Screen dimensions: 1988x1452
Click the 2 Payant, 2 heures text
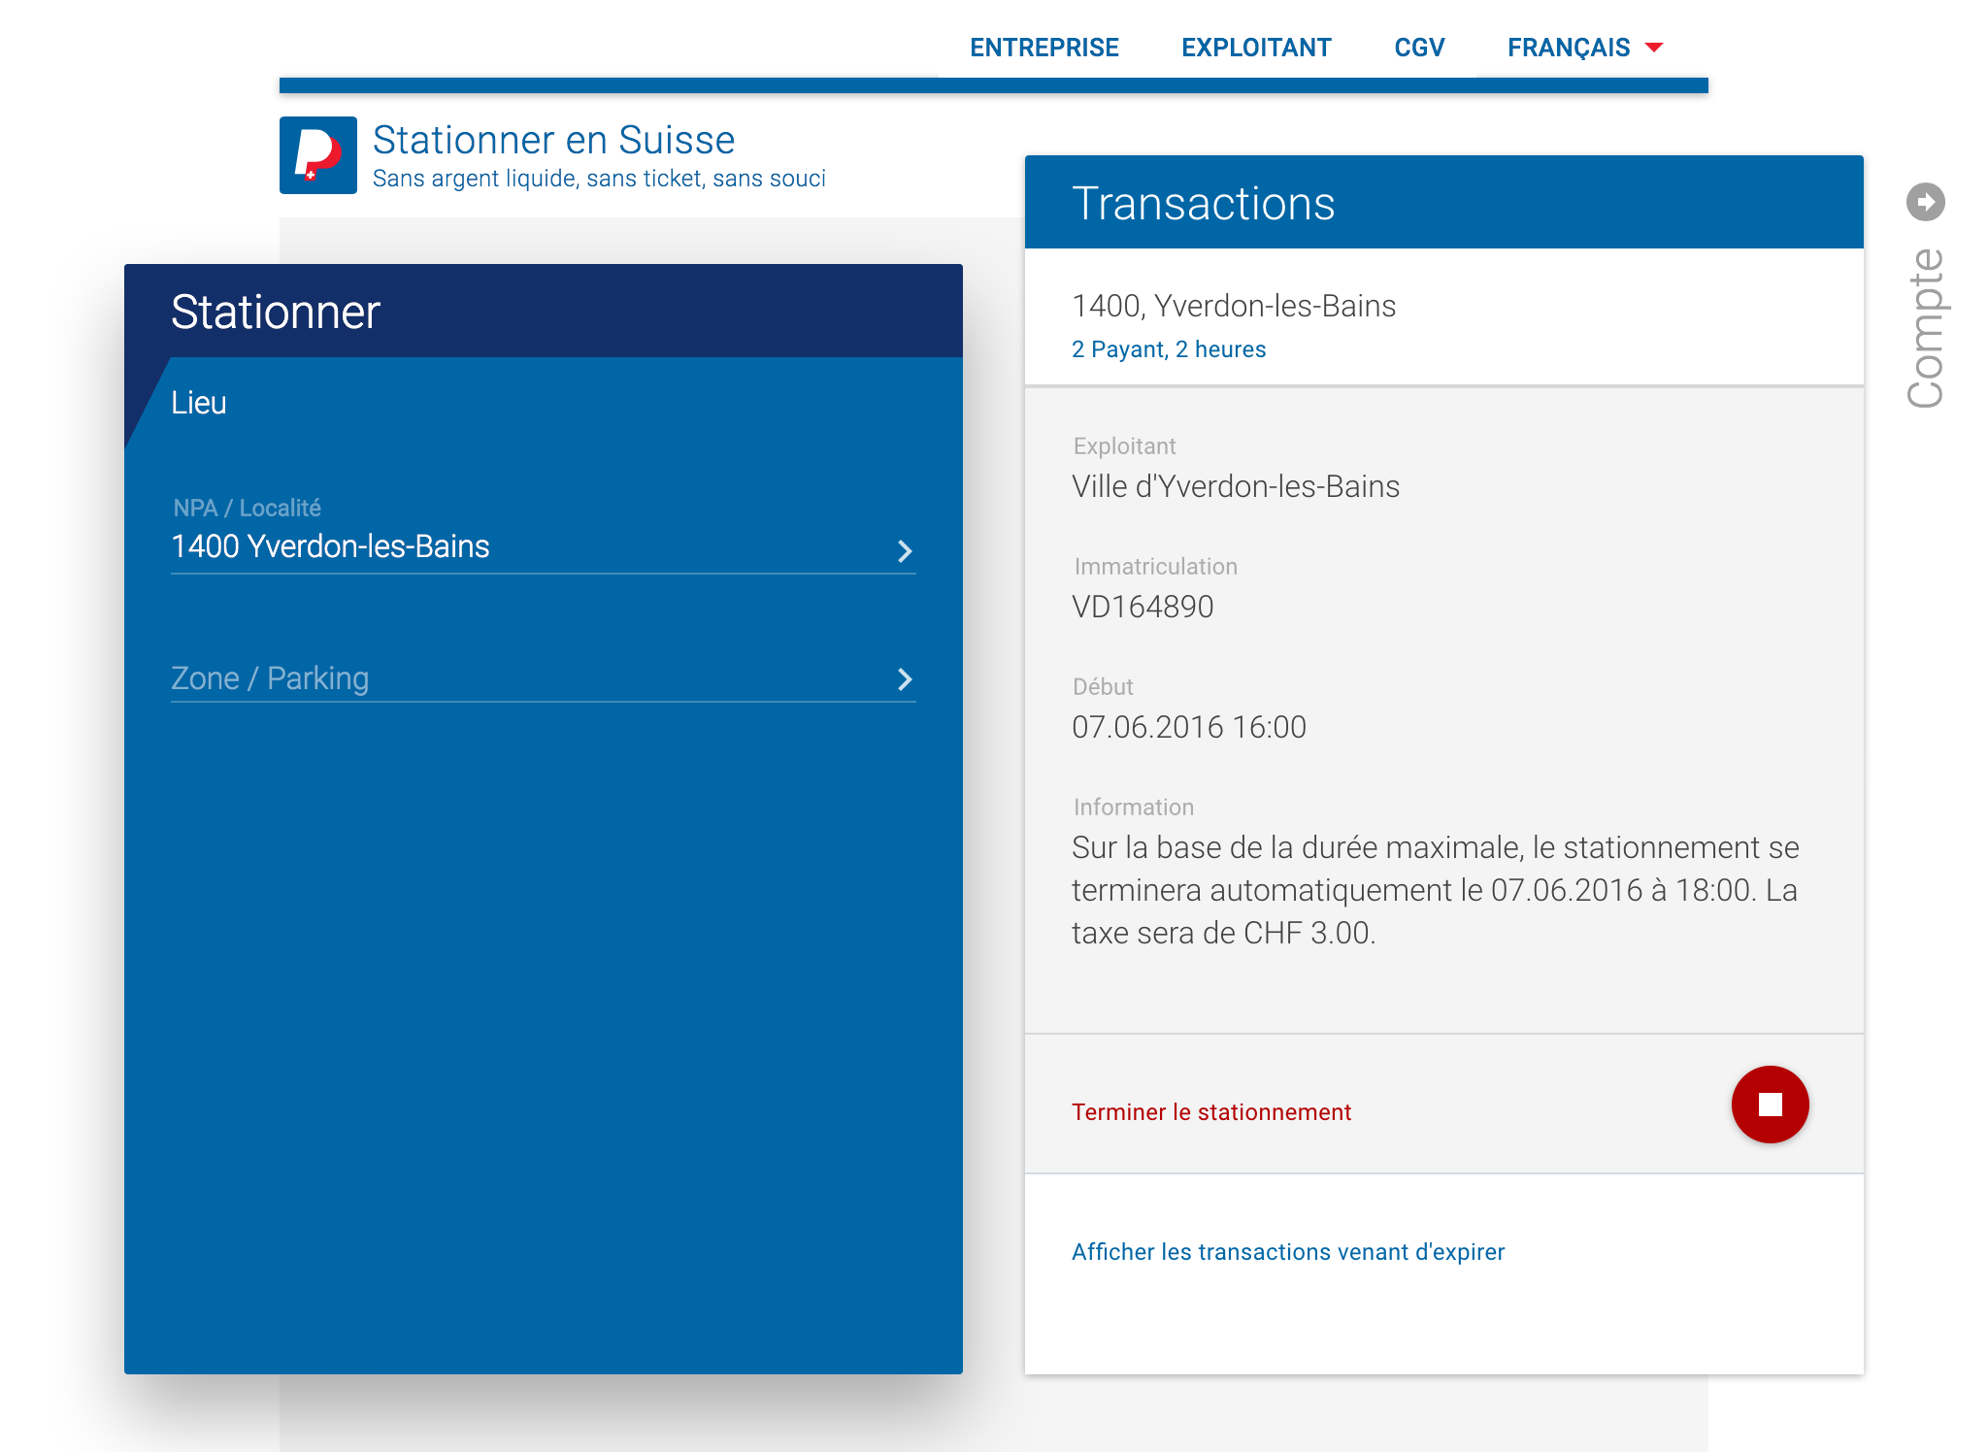coord(1169,349)
